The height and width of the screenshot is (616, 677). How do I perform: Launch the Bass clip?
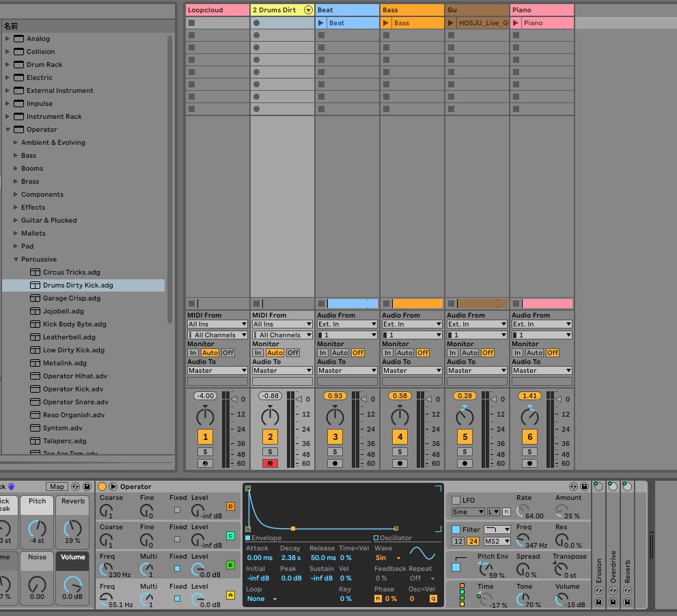click(x=386, y=23)
